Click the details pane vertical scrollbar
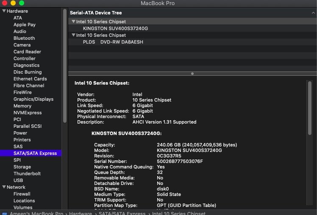The width and height of the screenshot is (317, 215). point(310,108)
